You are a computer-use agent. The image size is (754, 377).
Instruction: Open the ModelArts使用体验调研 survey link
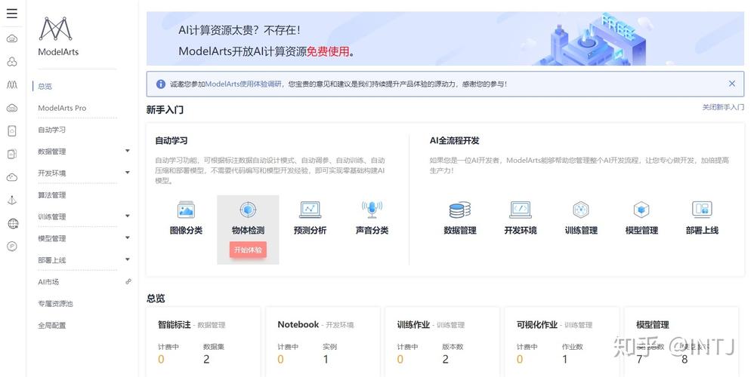243,84
